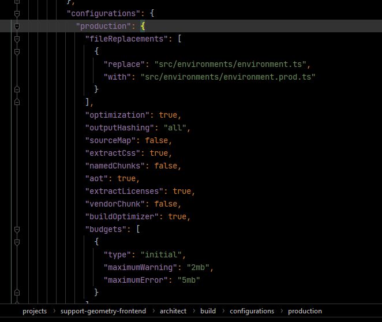This screenshot has width=382, height=322.
Task: Click the "outputHashing" key
Action: coord(119,128)
